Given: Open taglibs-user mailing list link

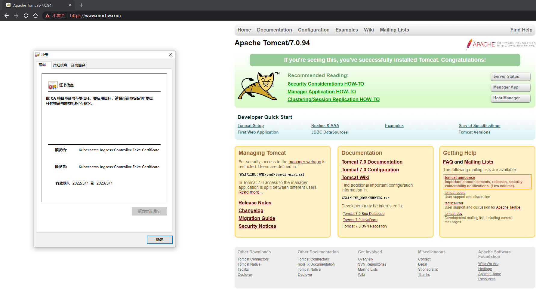Looking at the screenshot, I should point(454,203).
